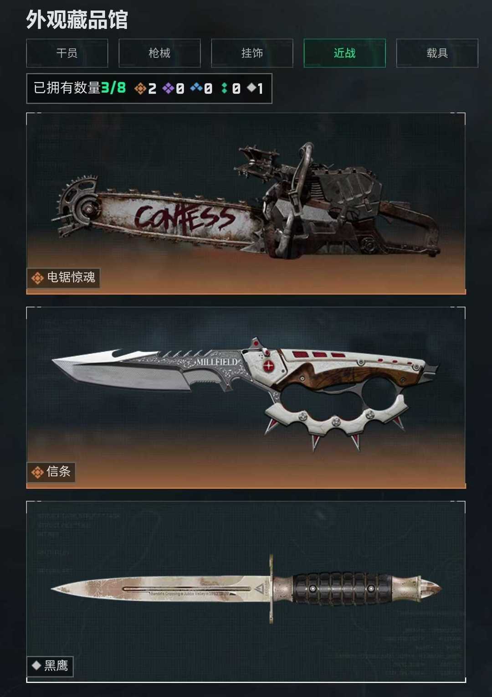The height and width of the screenshot is (697, 492).
Task: Go to the 载具 tab
Action: [x=437, y=53]
